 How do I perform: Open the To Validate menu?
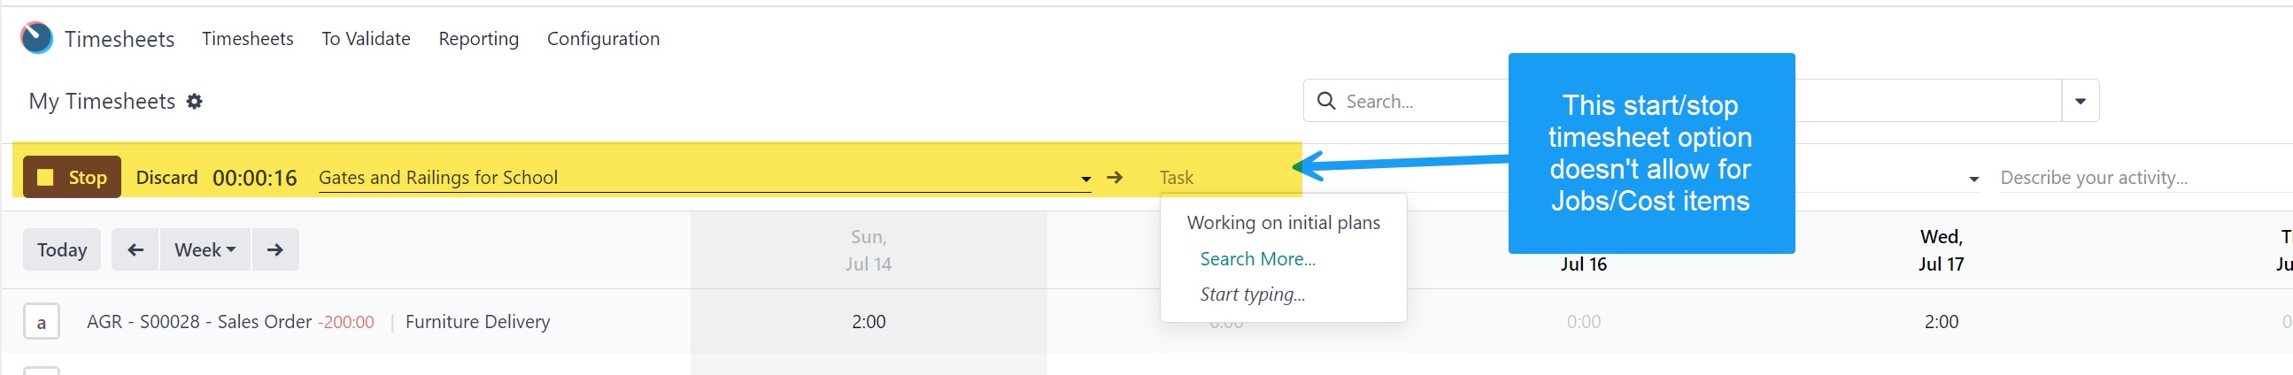click(x=366, y=39)
